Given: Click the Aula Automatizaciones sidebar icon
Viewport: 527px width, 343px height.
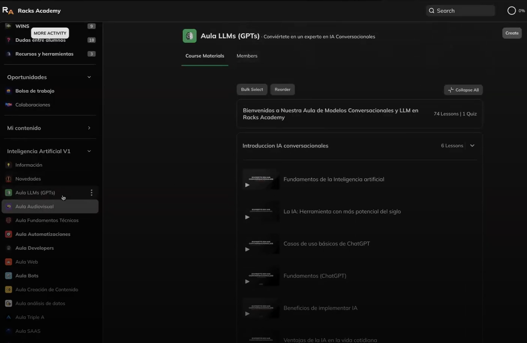Looking at the screenshot, I should [x=8, y=234].
